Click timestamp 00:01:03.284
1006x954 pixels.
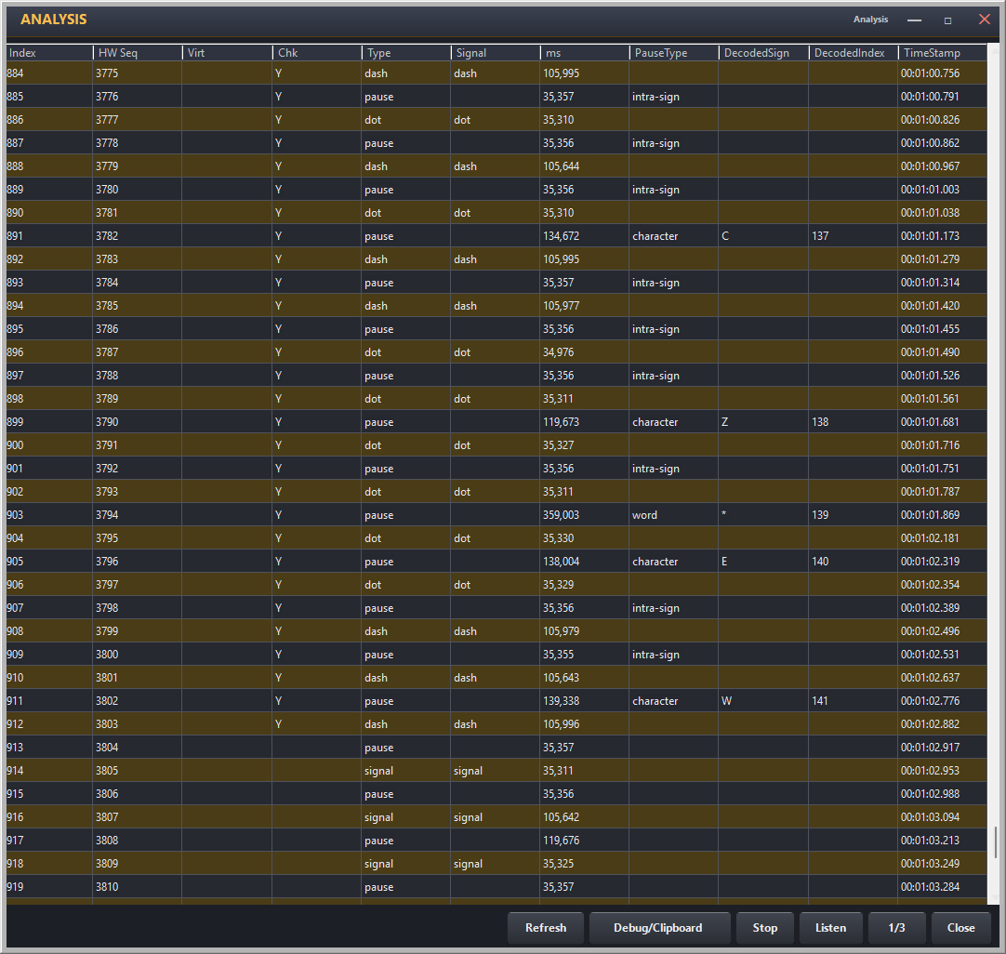point(942,887)
